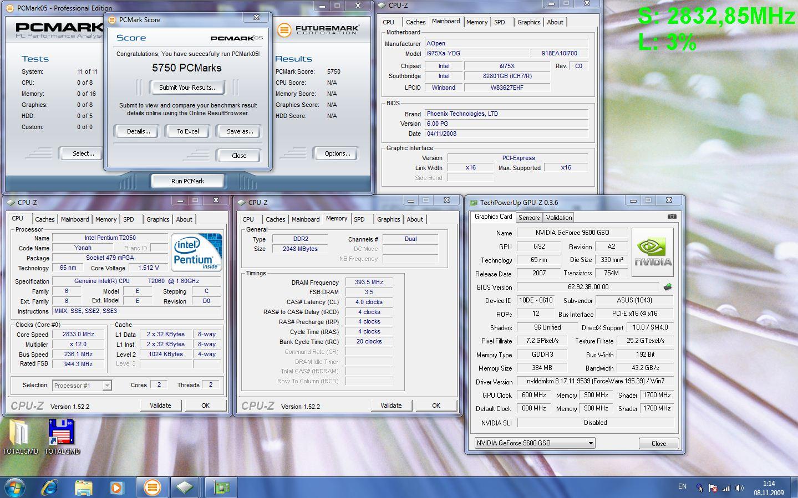This screenshot has height=498, width=798.
Task: Click the GPU Clock 600 MHz field
Action: pyautogui.click(x=534, y=395)
